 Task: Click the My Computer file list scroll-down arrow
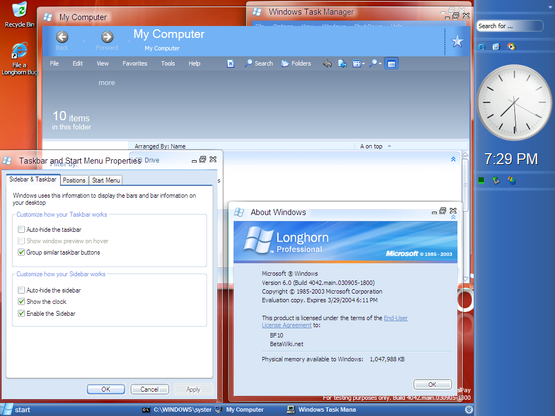click(x=466, y=279)
